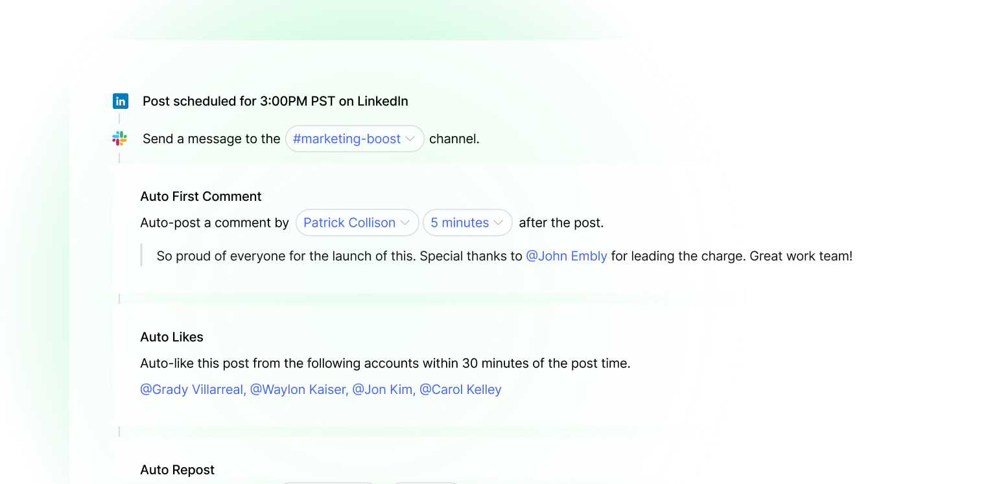This screenshot has width=988, height=484.
Task: Click into the 'So proud of everyone' comment text
Action: point(504,256)
